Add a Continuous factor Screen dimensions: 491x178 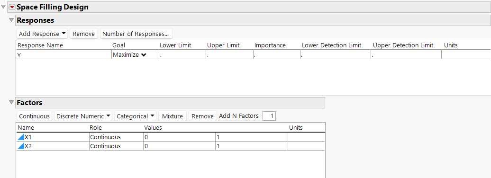[34, 116]
